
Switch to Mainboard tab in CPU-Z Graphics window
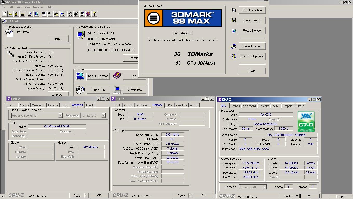point(38,105)
